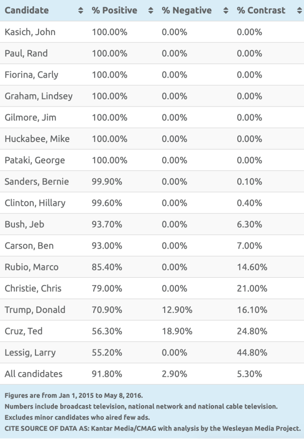This screenshot has width=304, height=439.
Task: Click sort arrows icon beside % Contrast
Action: (299, 11)
